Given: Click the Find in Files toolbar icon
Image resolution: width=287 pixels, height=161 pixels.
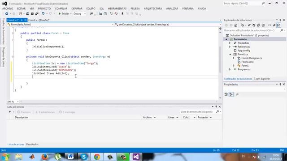Looking at the screenshot, I should click(x=91, y=14).
